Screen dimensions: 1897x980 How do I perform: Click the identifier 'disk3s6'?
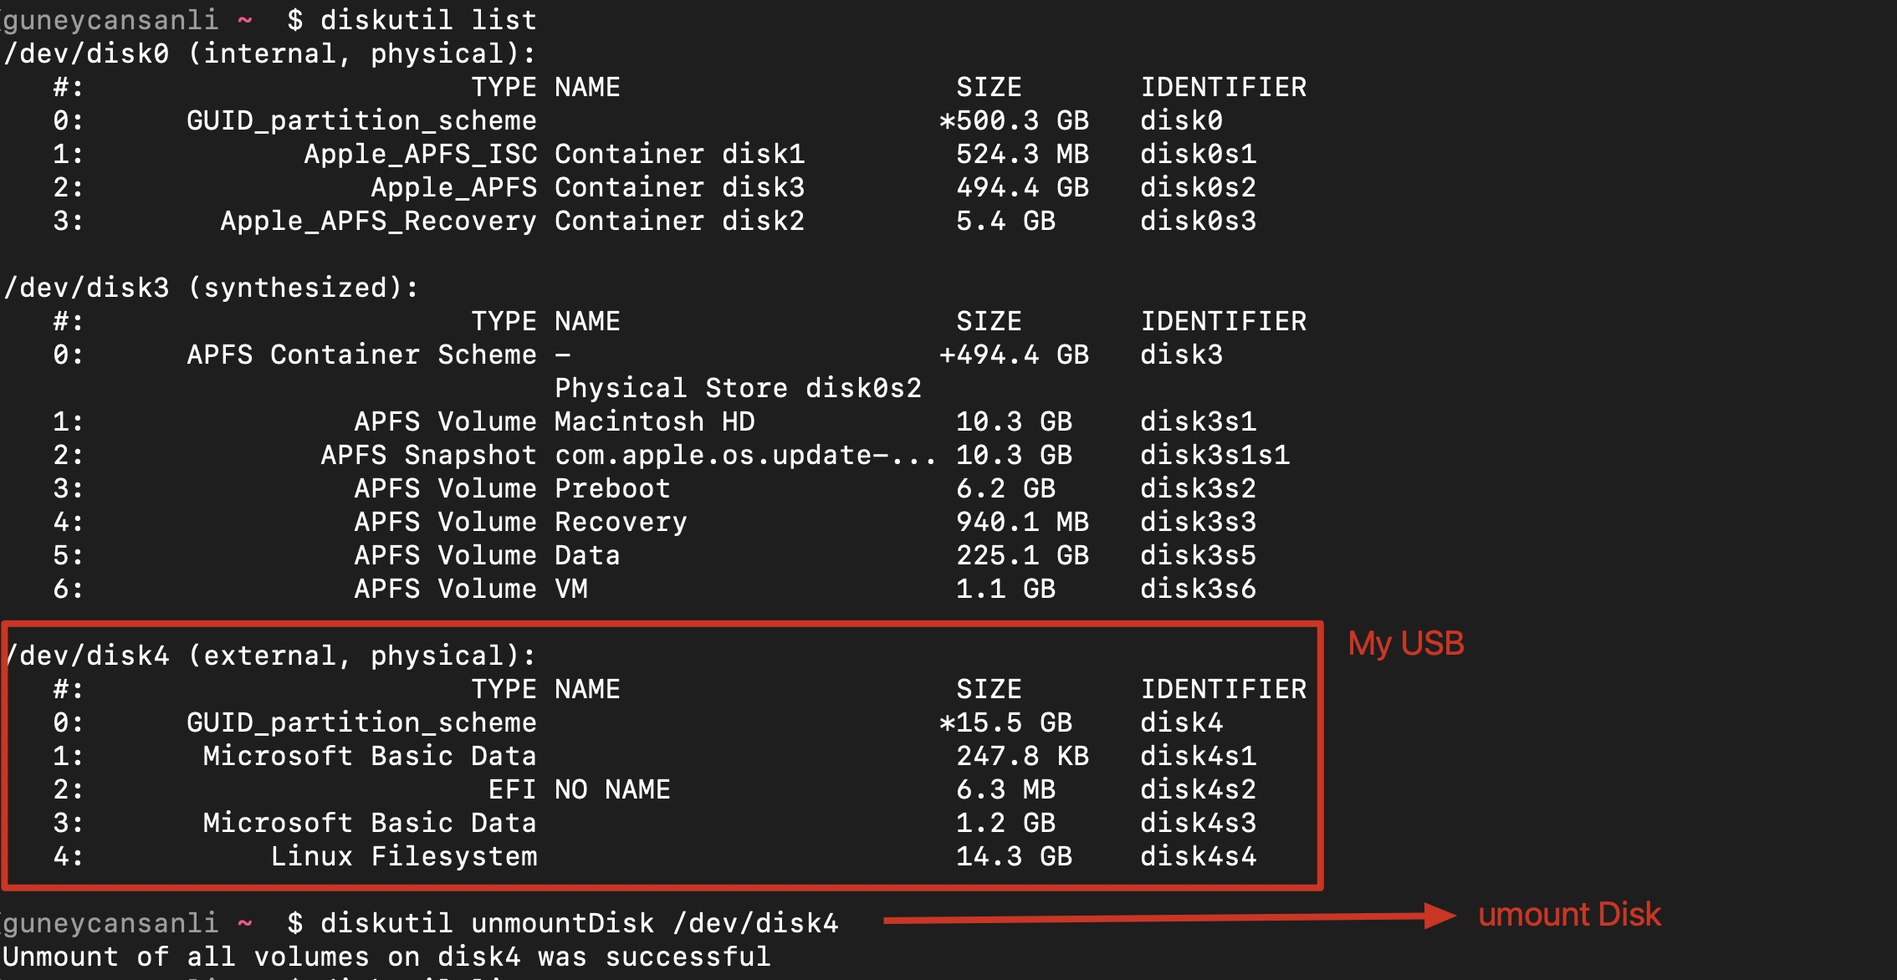click(1198, 589)
